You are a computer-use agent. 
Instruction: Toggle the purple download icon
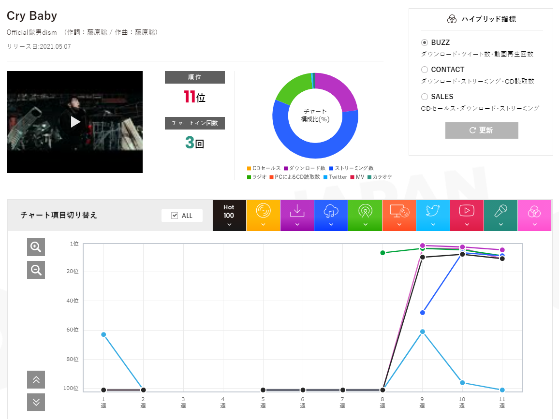tap(297, 211)
